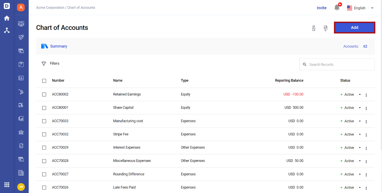The width and height of the screenshot is (382, 193).
Task: Open the price tag sidebar icon
Action: [21, 37]
